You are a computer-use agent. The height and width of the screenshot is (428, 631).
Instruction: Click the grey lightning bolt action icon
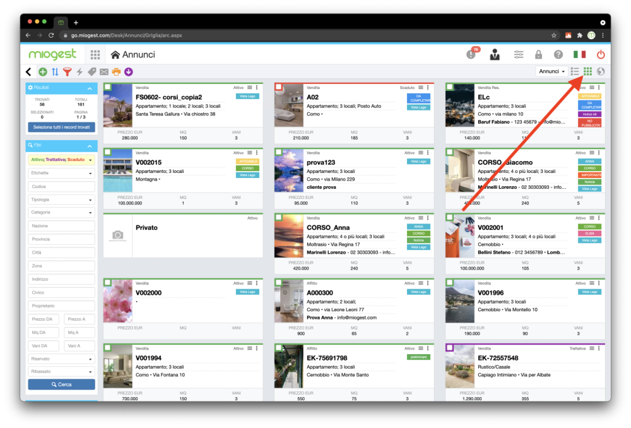click(x=80, y=72)
